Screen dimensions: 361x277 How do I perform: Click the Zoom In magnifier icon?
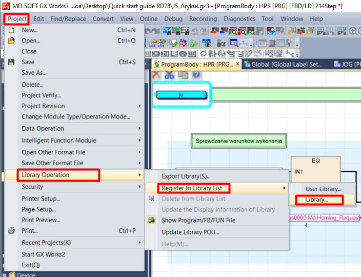(353, 31)
